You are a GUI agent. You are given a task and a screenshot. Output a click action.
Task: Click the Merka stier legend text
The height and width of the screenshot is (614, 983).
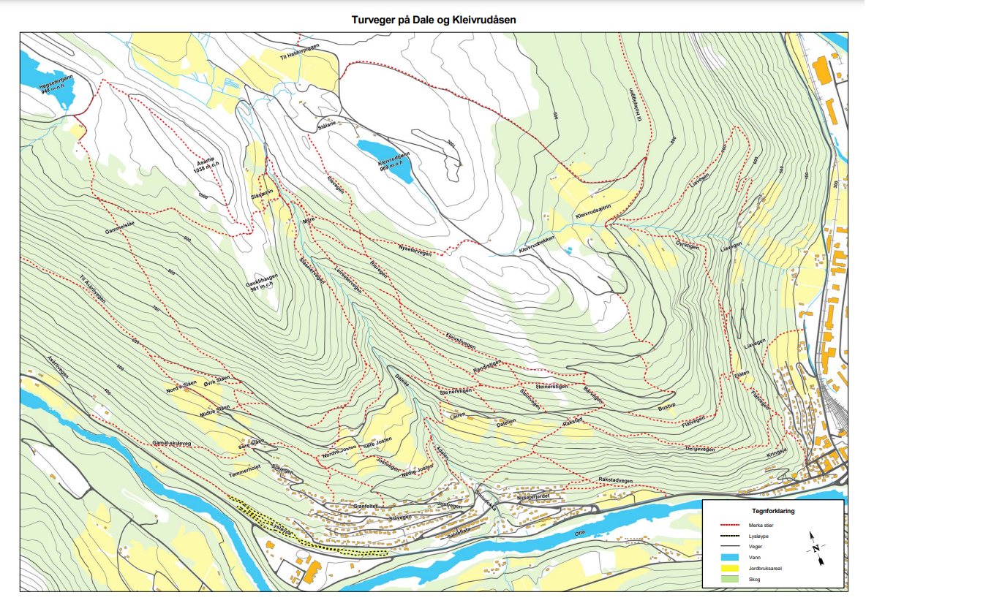761,525
